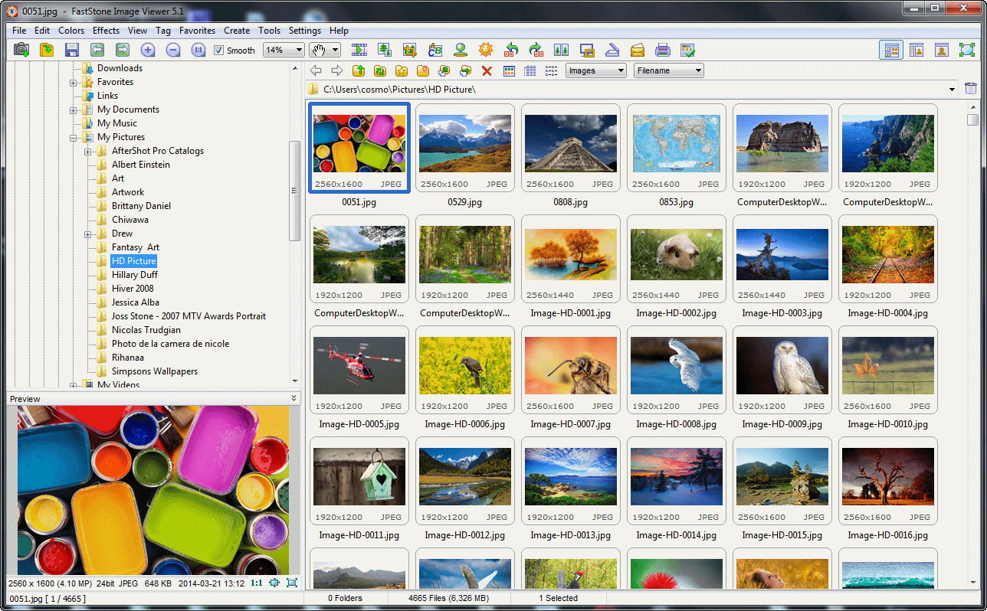Click the Send by Email envelope icon
Image resolution: width=987 pixels, height=611 pixels.
click(x=638, y=50)
